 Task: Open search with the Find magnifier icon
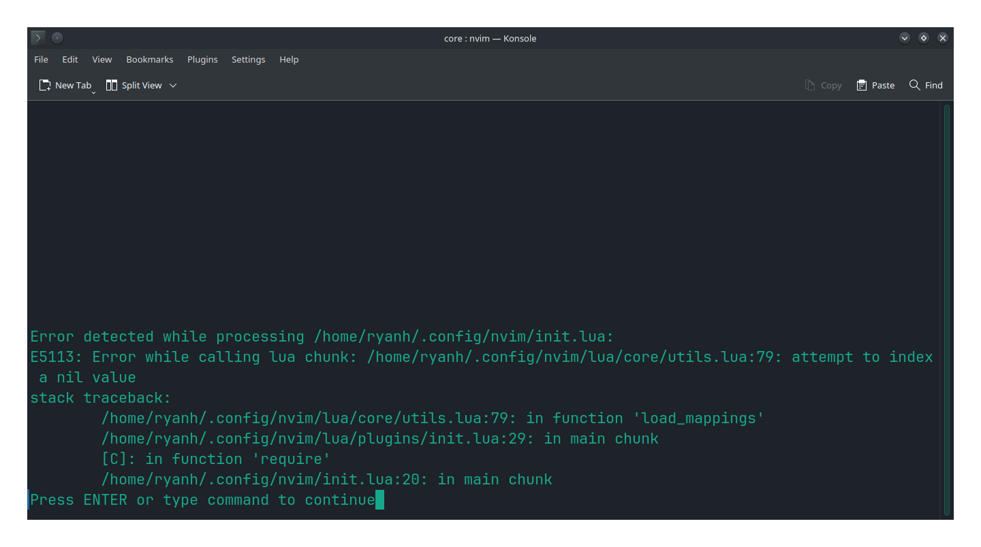[x=916, y=84]
